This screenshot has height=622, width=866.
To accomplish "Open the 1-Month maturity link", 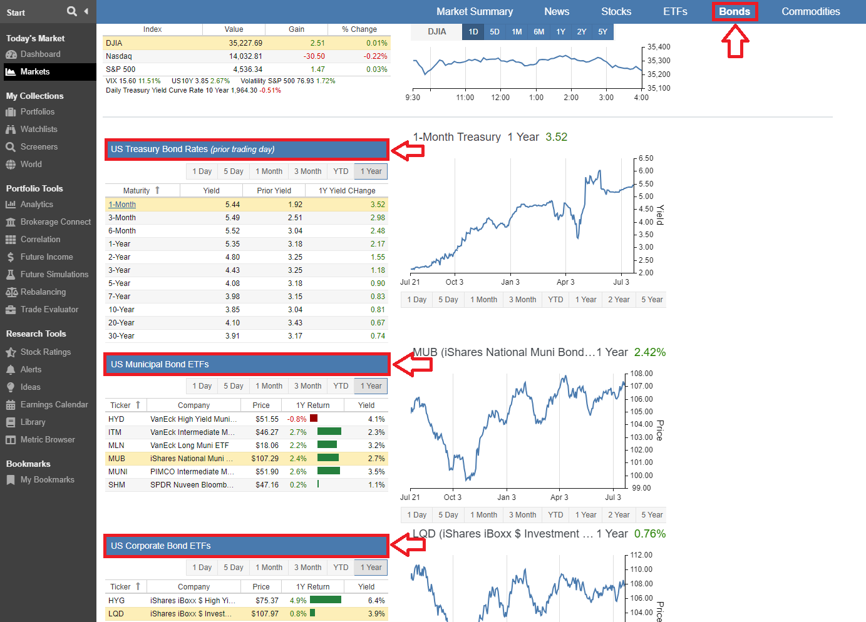I will (122, 205).
